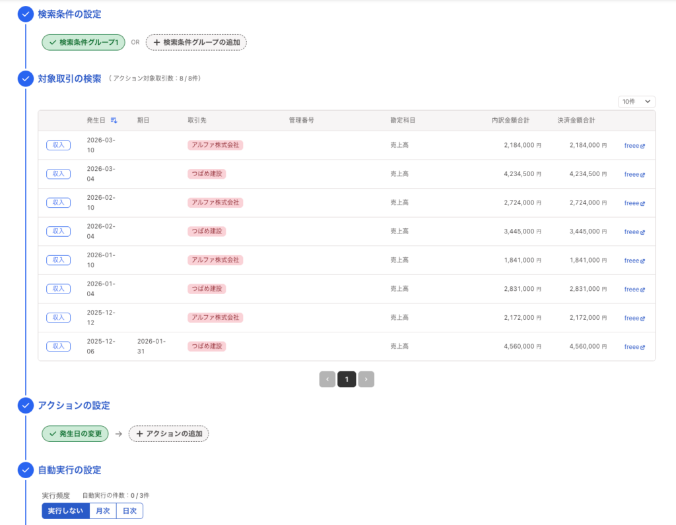Viewport: 676px width, 525px height.
Task: Switch execution frequency to 月次
Action: [104, 510]
